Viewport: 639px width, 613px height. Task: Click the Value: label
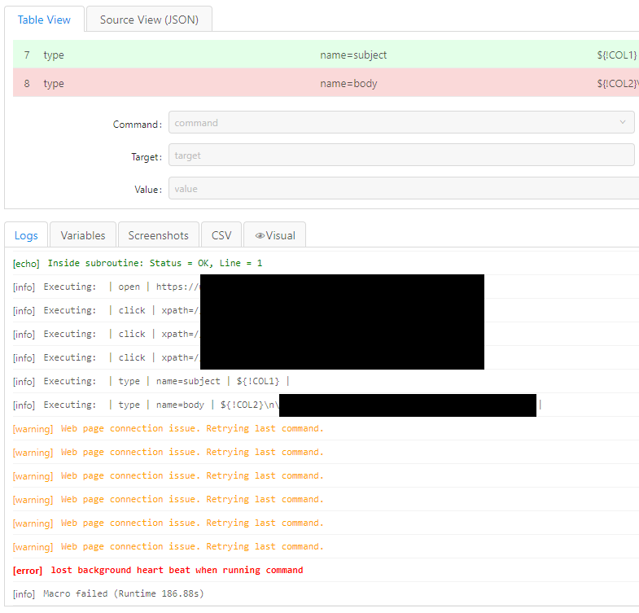(148, 190)
